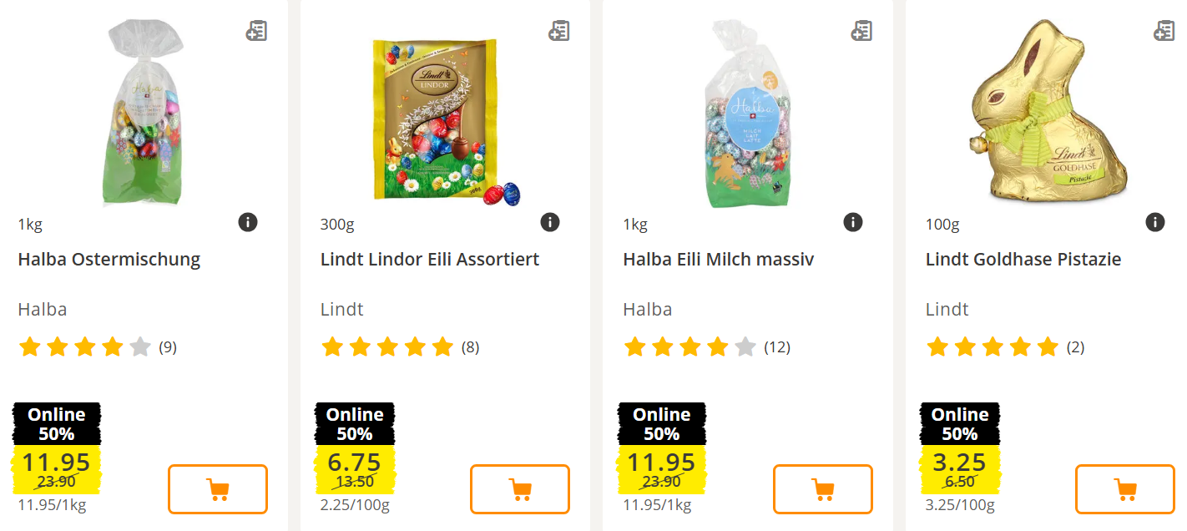The height and width of the screenshot is (531, 1187).
Task: Open Lindt Goldhase Pistazie title link
Action: (1023, 260)
